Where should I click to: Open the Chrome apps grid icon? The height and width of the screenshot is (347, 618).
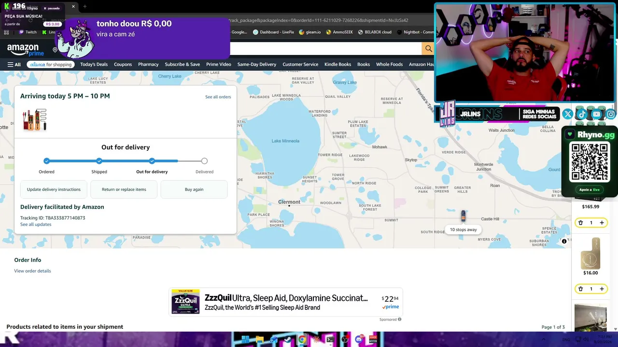(6, 32)
